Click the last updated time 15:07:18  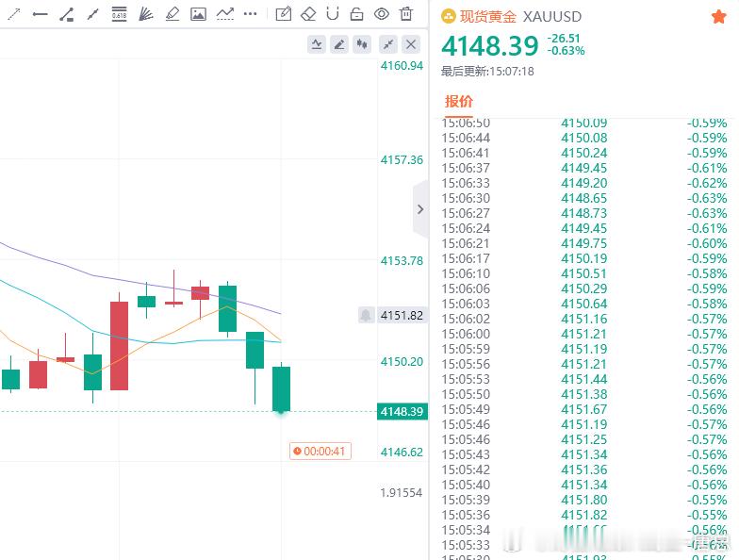point(512,72)
